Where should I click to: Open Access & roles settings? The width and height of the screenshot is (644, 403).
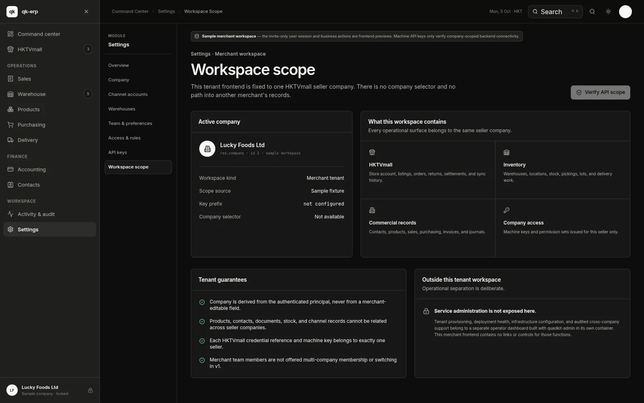tap(138, 138)
